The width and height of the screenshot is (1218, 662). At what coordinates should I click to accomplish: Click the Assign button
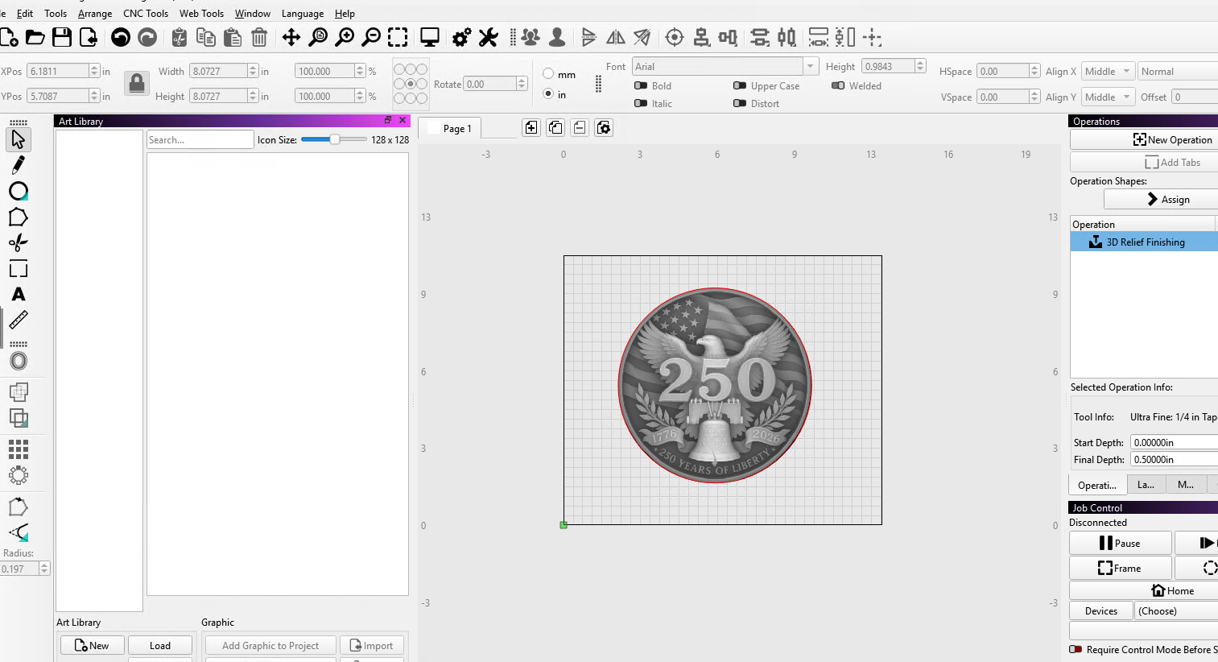click(x=1161, y=199)
